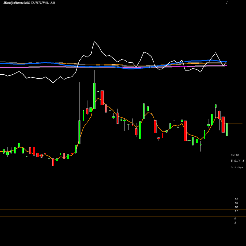Click the axis label 9
The image size is (246, 246).
[235, 219]
